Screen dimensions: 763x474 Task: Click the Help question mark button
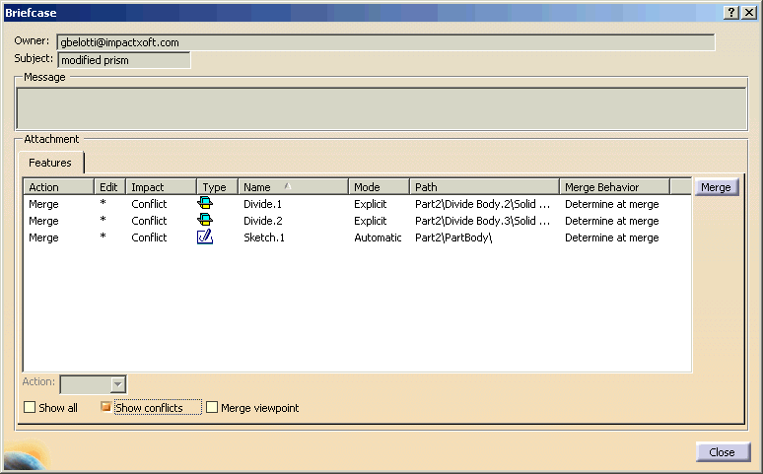(731, 12)
